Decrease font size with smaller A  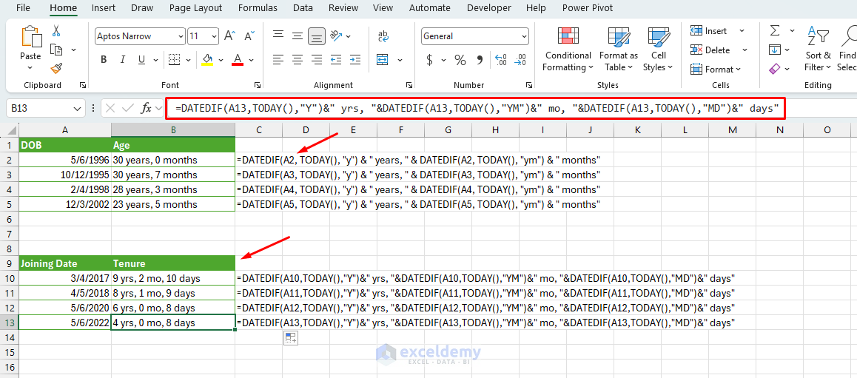[249, 36]
